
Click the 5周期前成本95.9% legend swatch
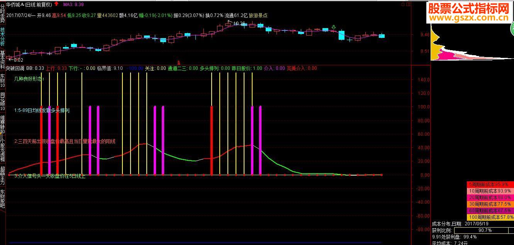(490, 184)
